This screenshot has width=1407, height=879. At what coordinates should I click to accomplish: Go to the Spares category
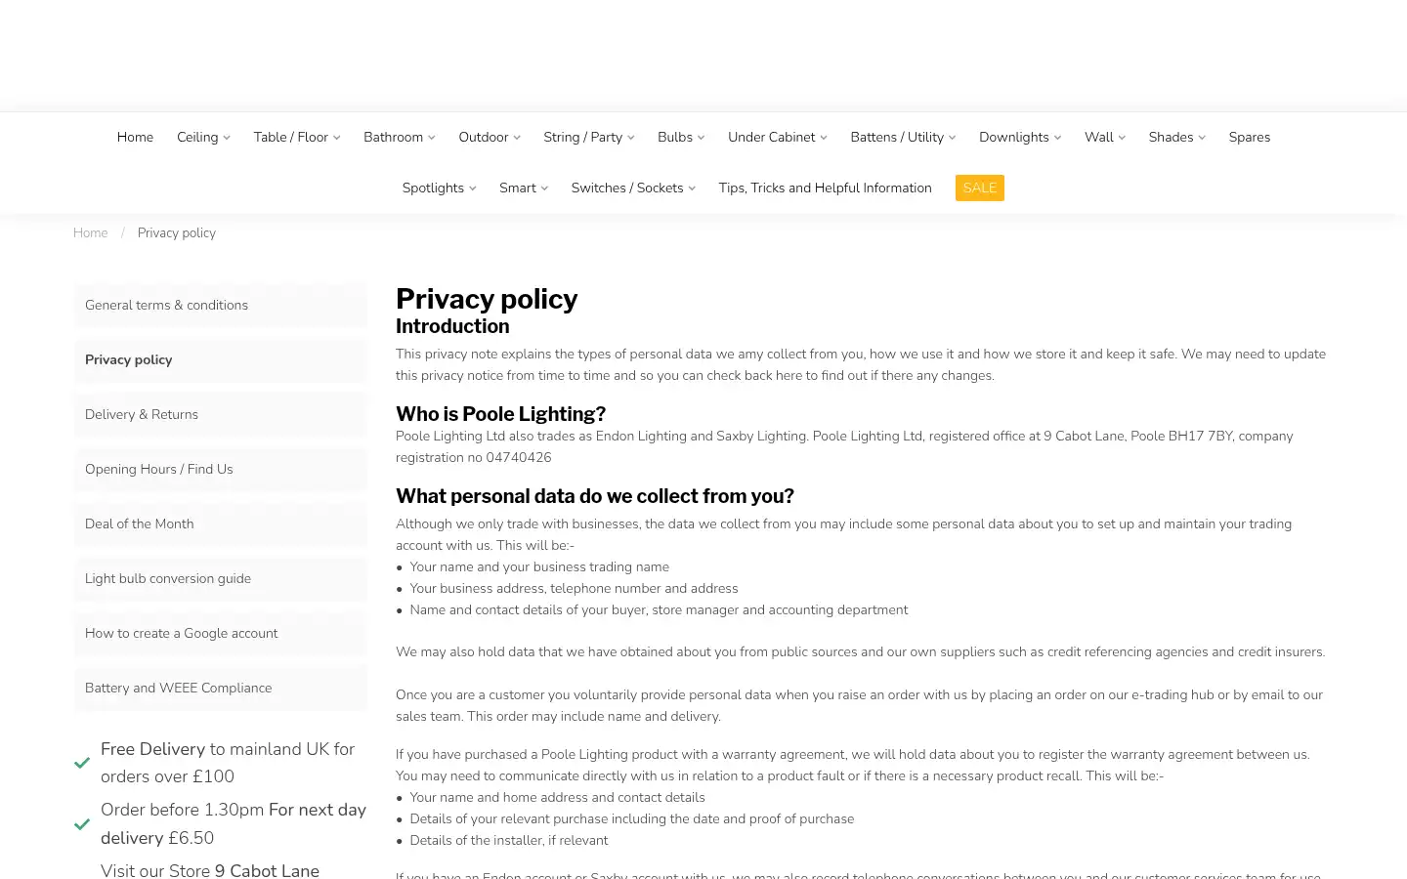1250,137
